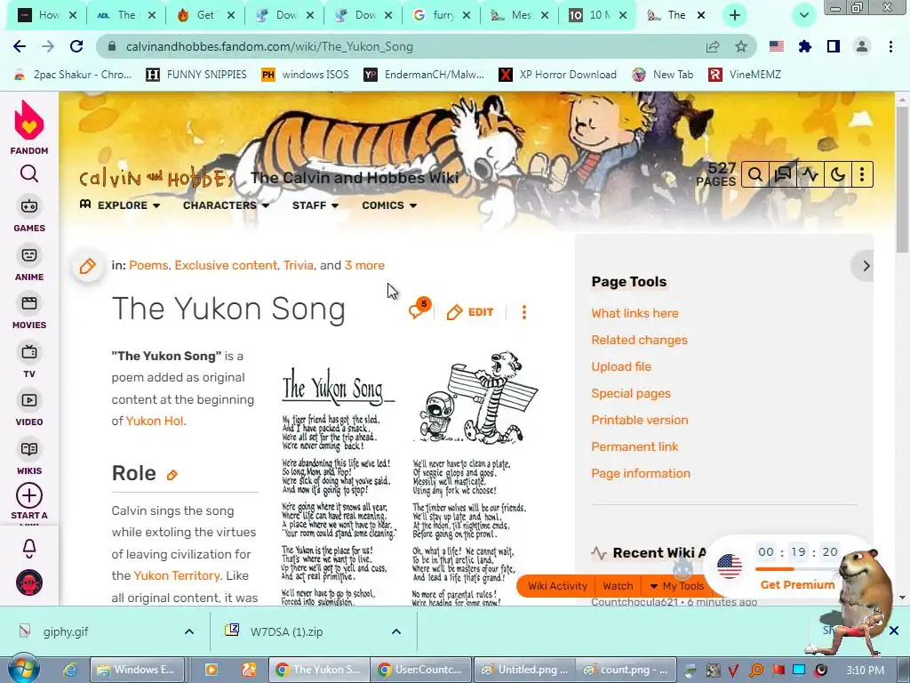
Task: Click Wiki Activity in bottom toolbar
Action: coord(557,586)
